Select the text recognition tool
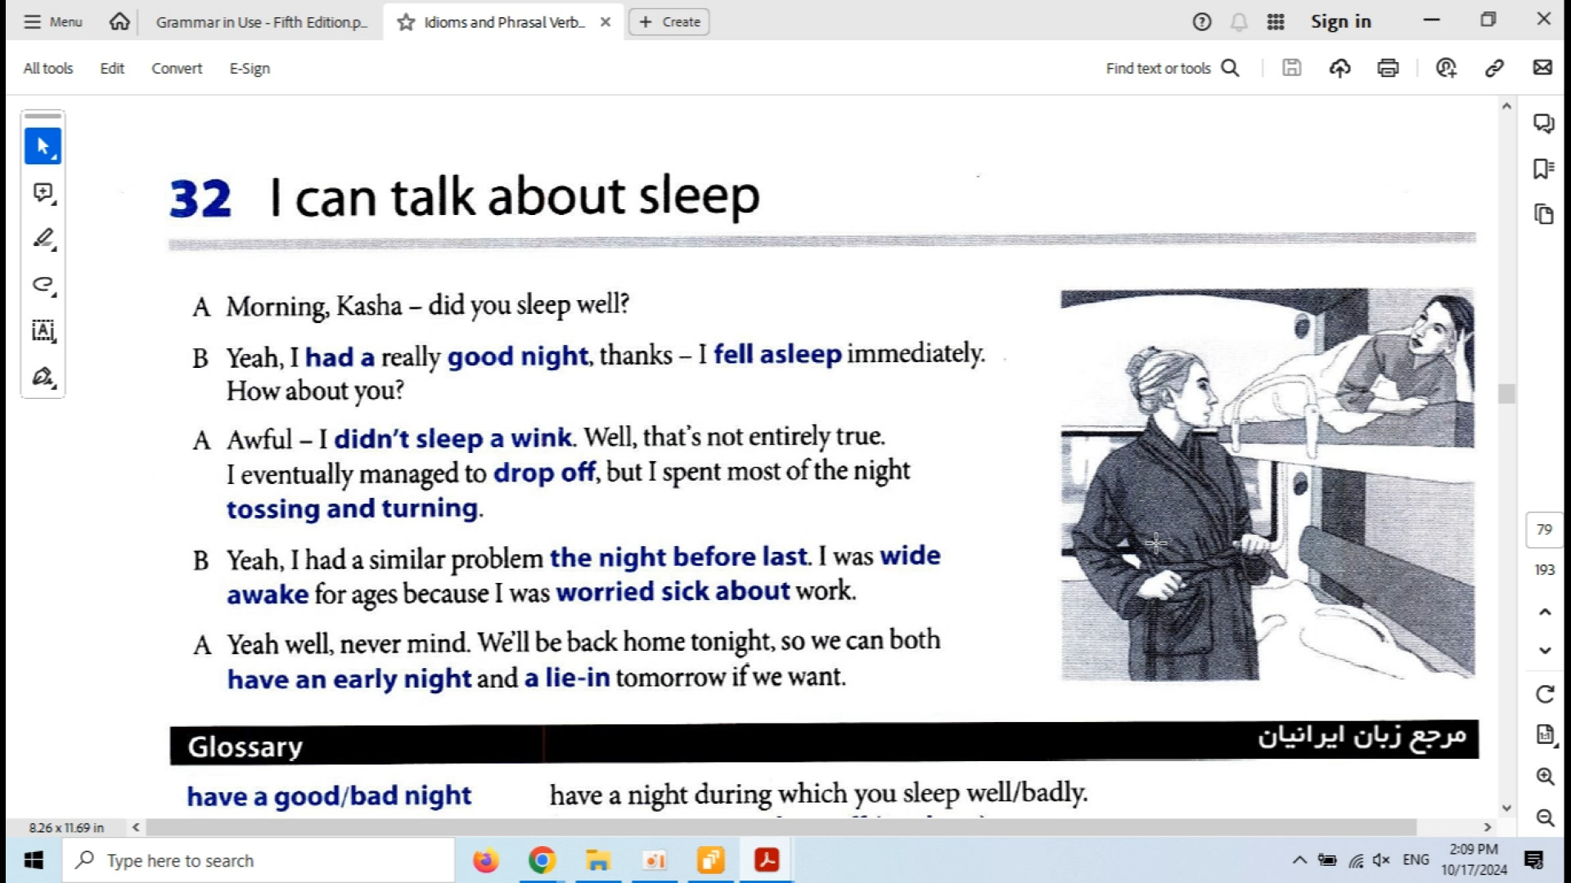The height and width of the screenshot is (883, 1571). pos(43,330)
